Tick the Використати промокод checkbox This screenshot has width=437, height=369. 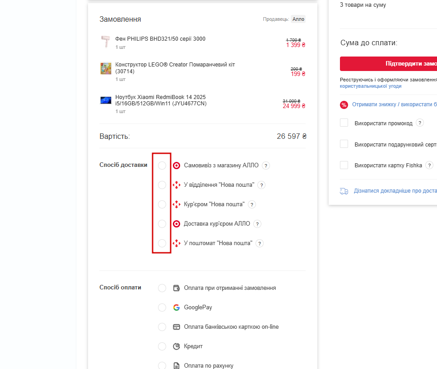click(x=344, y=123)
